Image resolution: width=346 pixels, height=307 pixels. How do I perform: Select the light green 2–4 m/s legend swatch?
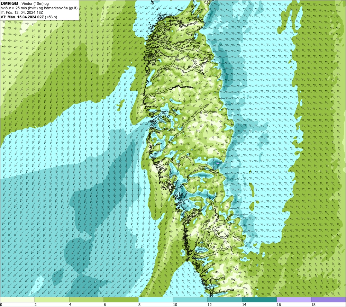pos(52,300)
